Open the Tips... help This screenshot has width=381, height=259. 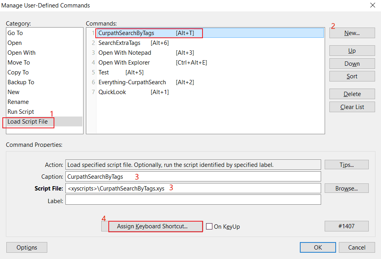[346, 165]
